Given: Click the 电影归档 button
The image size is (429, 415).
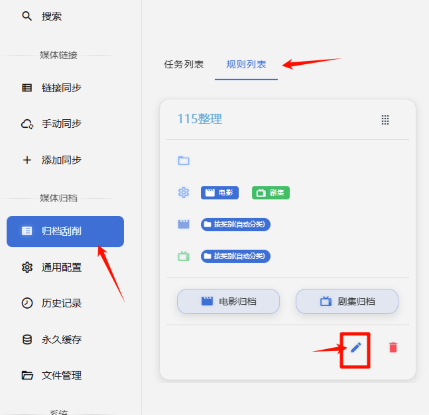Looking at the screenshot, I should [228, 301].
